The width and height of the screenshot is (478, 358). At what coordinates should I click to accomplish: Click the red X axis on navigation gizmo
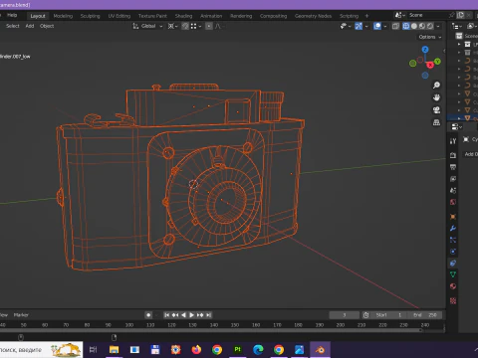point(430,65)
